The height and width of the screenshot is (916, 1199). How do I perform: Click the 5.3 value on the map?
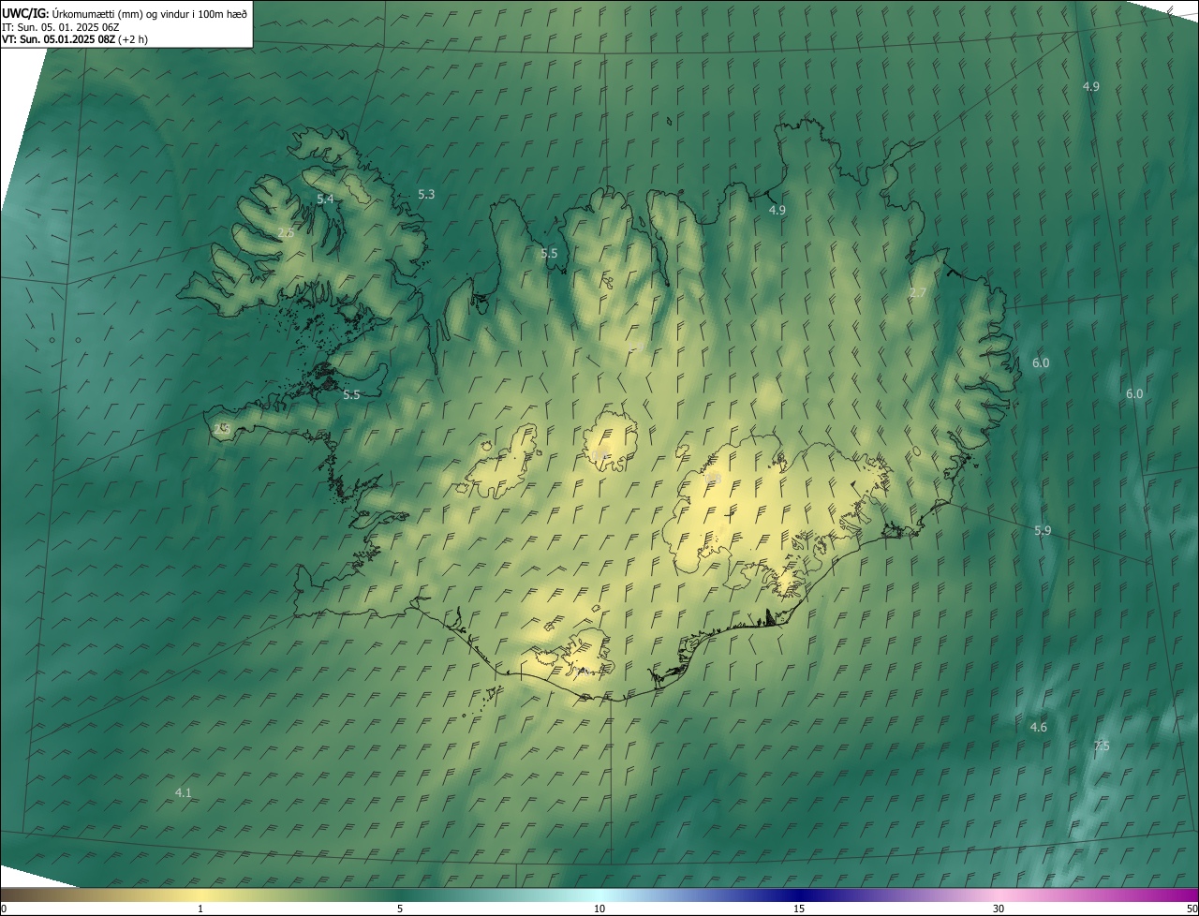pos(426,194)
